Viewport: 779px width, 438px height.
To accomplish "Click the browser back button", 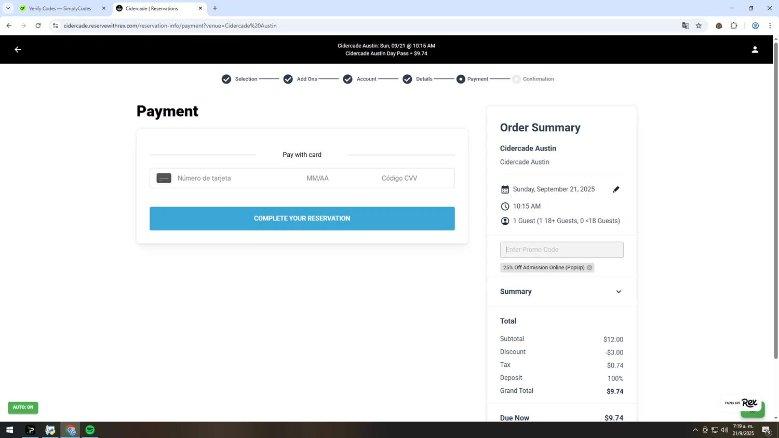I will click(9, 25).
